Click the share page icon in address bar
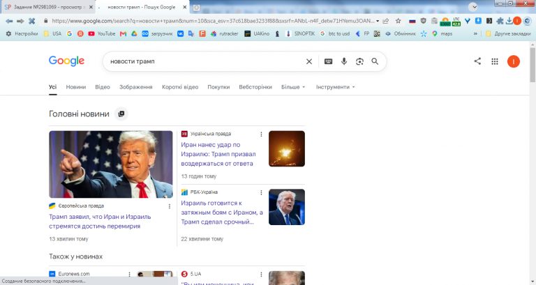The height and width of the screenshot is (285, 536). tap(386, 21)
